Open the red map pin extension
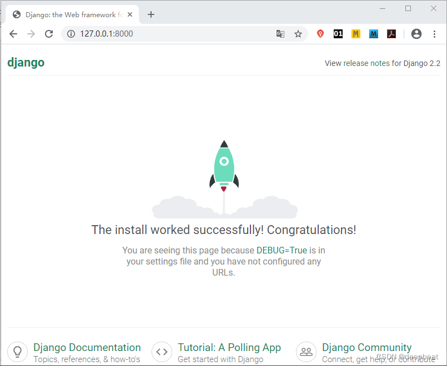The image size is (447, 366). coord(320,34)
